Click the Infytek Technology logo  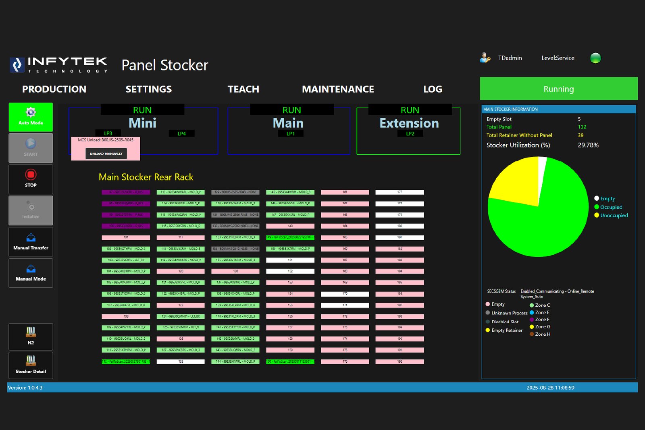58,64
